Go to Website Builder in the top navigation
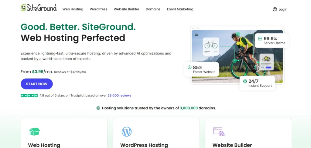 (126, 9)
